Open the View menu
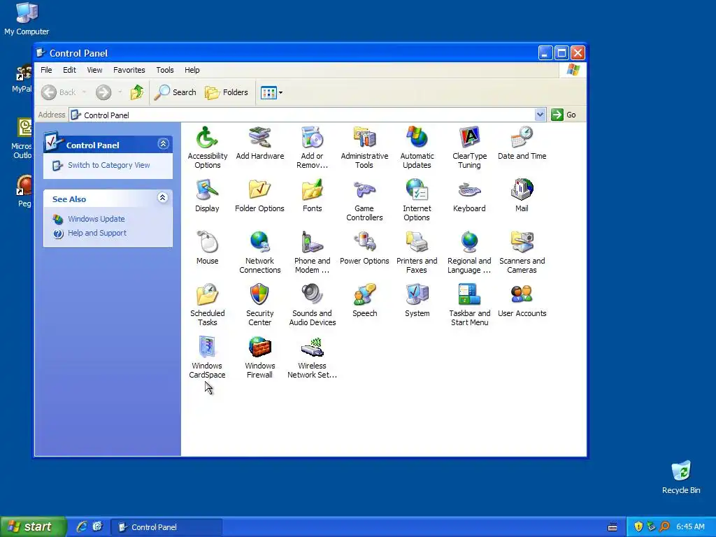 [x=94, y=70]
